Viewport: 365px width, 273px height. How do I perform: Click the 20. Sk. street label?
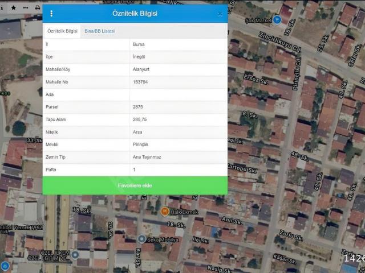110,229
